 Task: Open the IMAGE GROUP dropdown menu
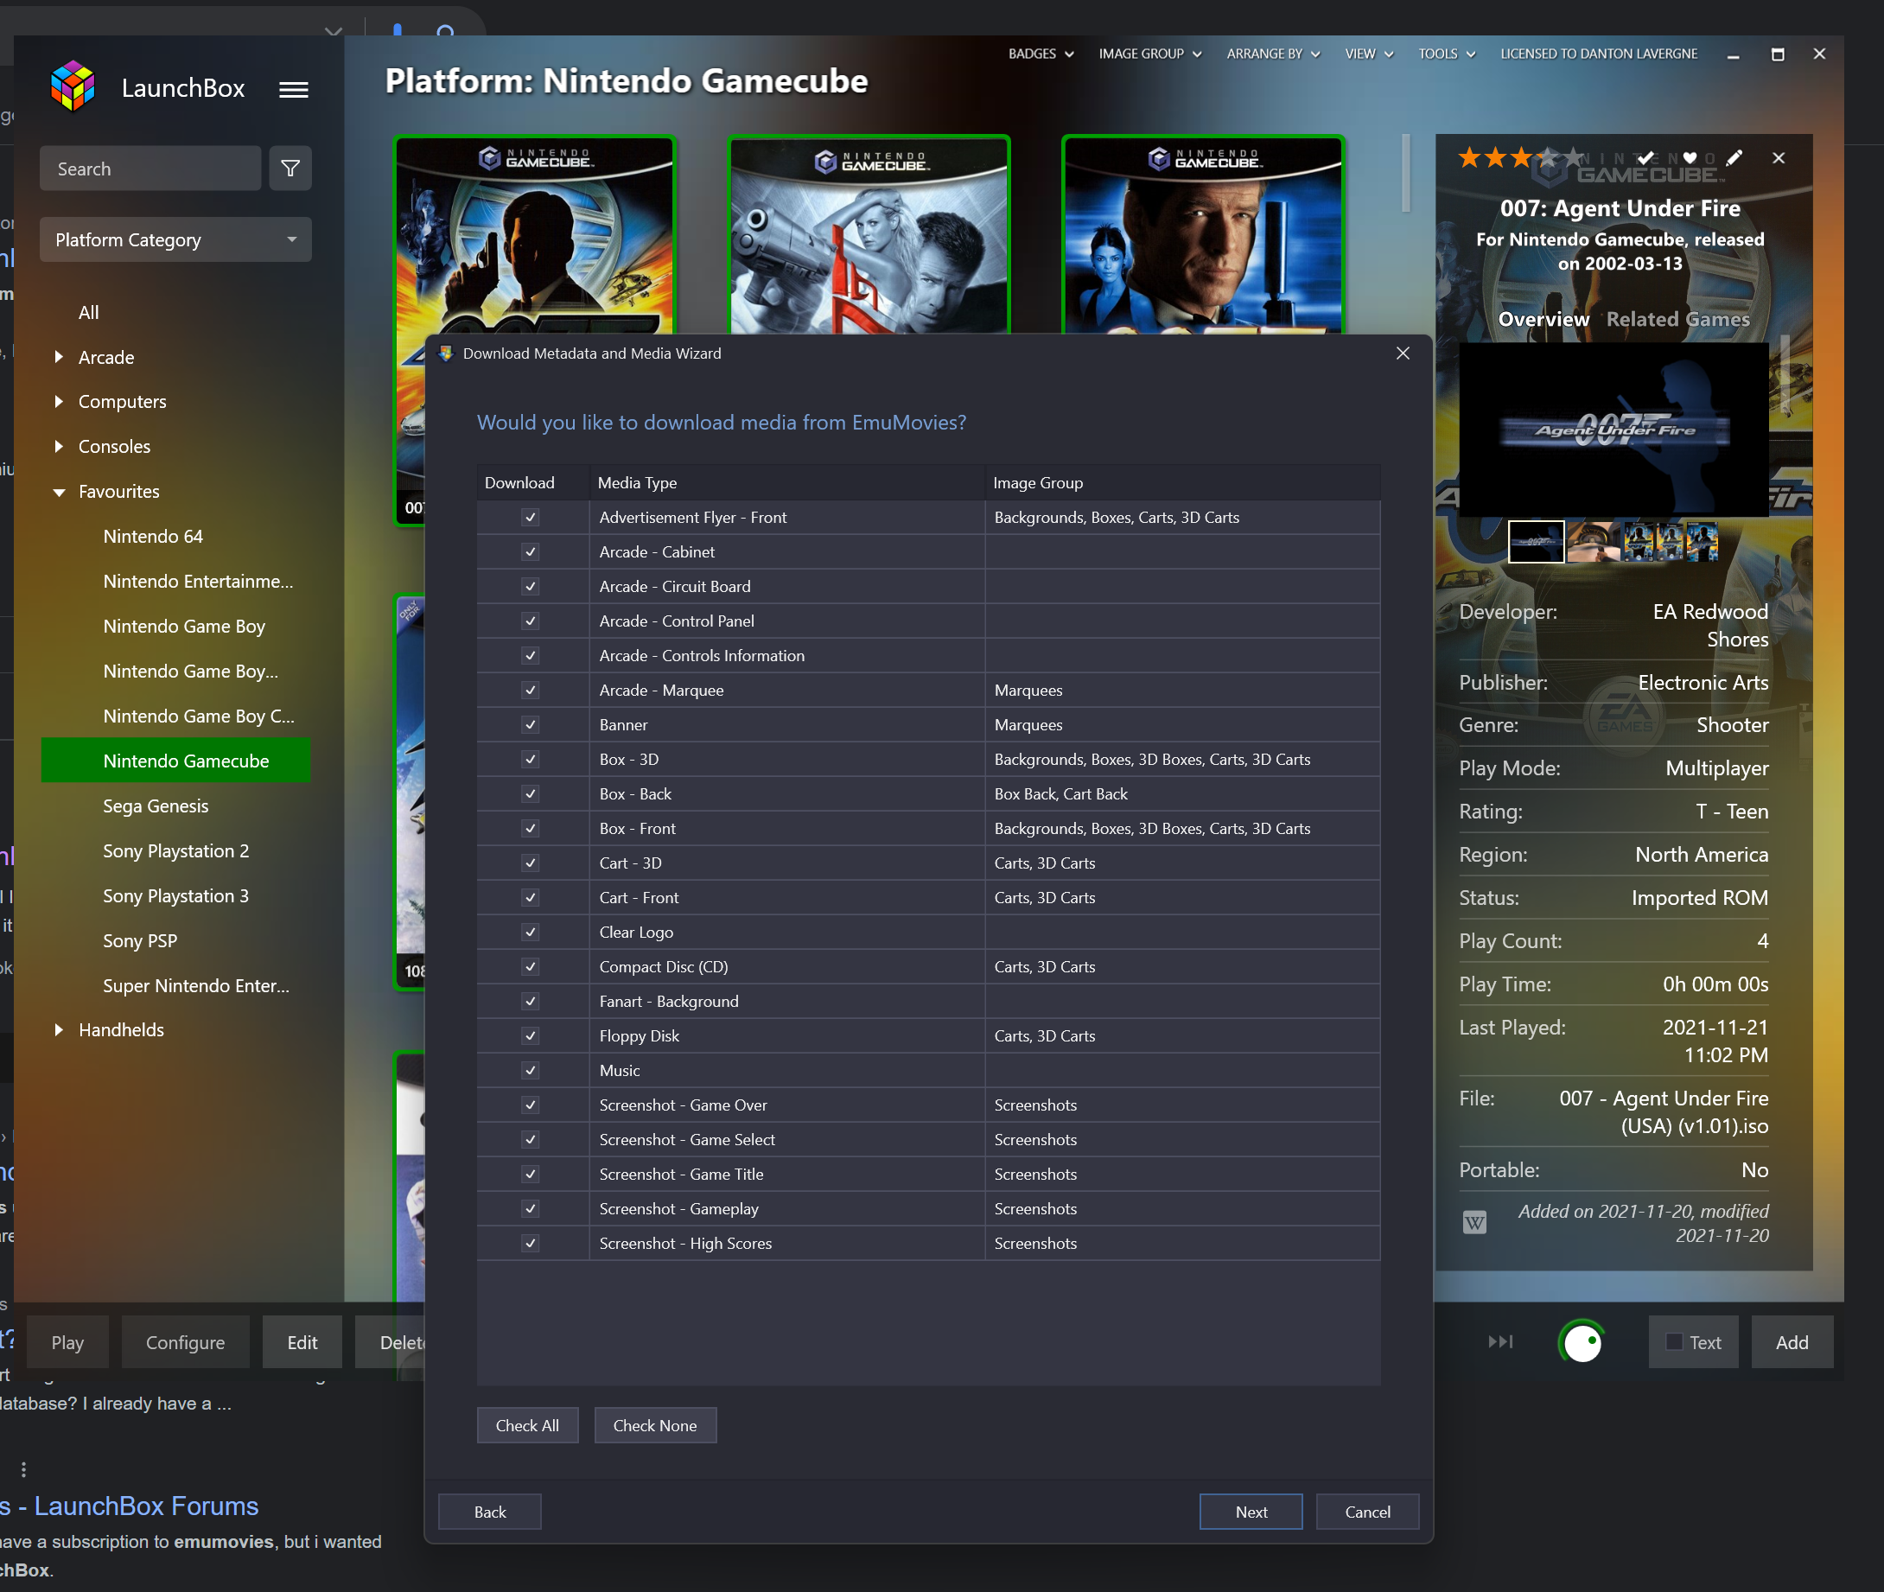pyautogui.click(x=1150, y=54)
